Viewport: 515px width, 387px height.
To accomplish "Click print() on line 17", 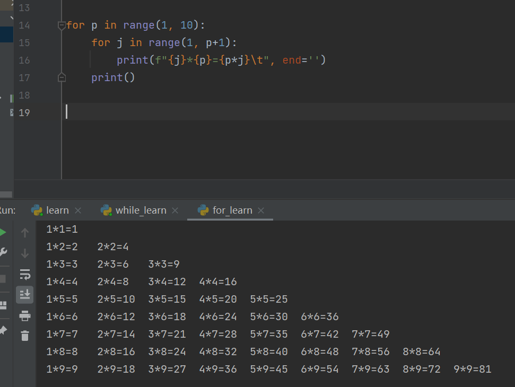I will pyautogui.click(x=113, y=77).
